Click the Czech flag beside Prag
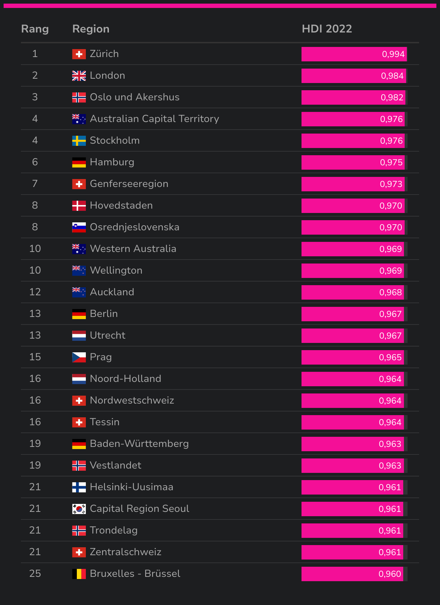This screenshot has height=605, width=440. [79, 357]
